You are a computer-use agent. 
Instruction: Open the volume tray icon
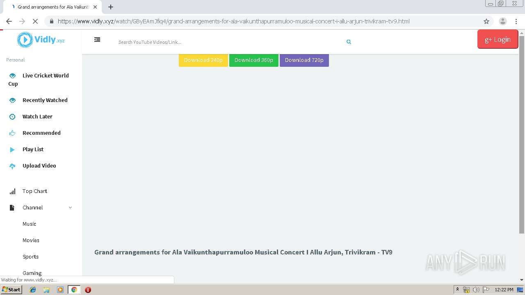[x=476, y=290]
